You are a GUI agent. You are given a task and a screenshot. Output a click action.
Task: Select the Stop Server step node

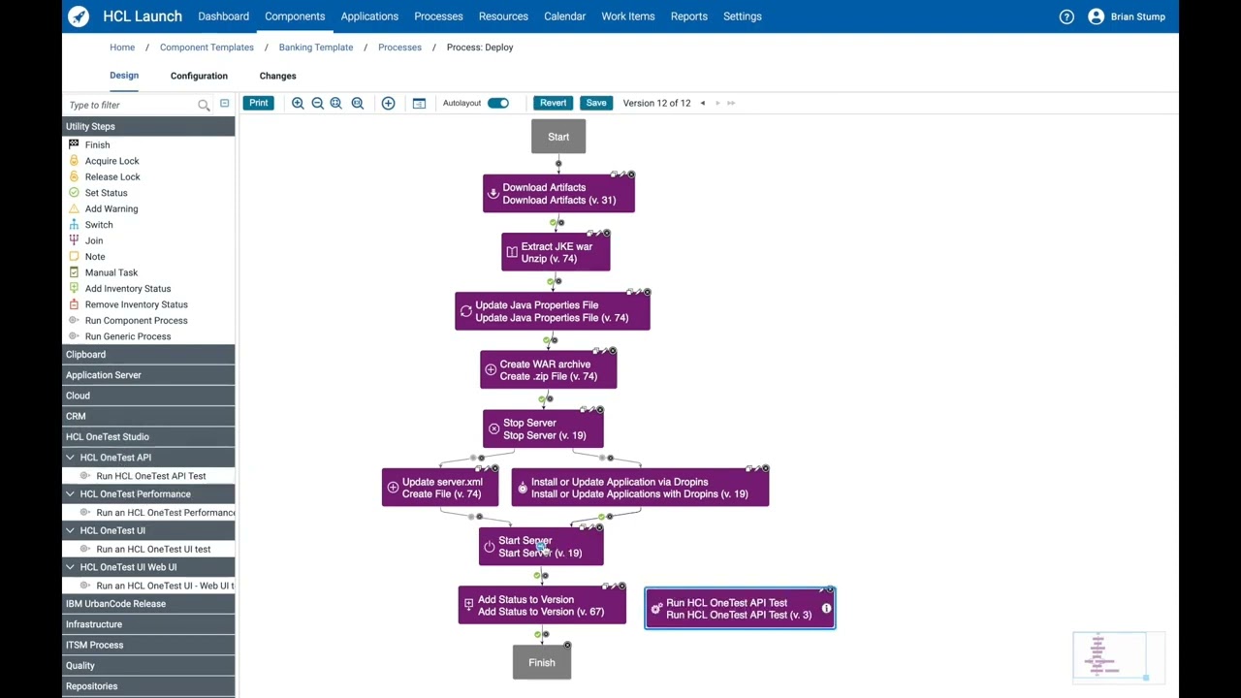pos(543,429)
